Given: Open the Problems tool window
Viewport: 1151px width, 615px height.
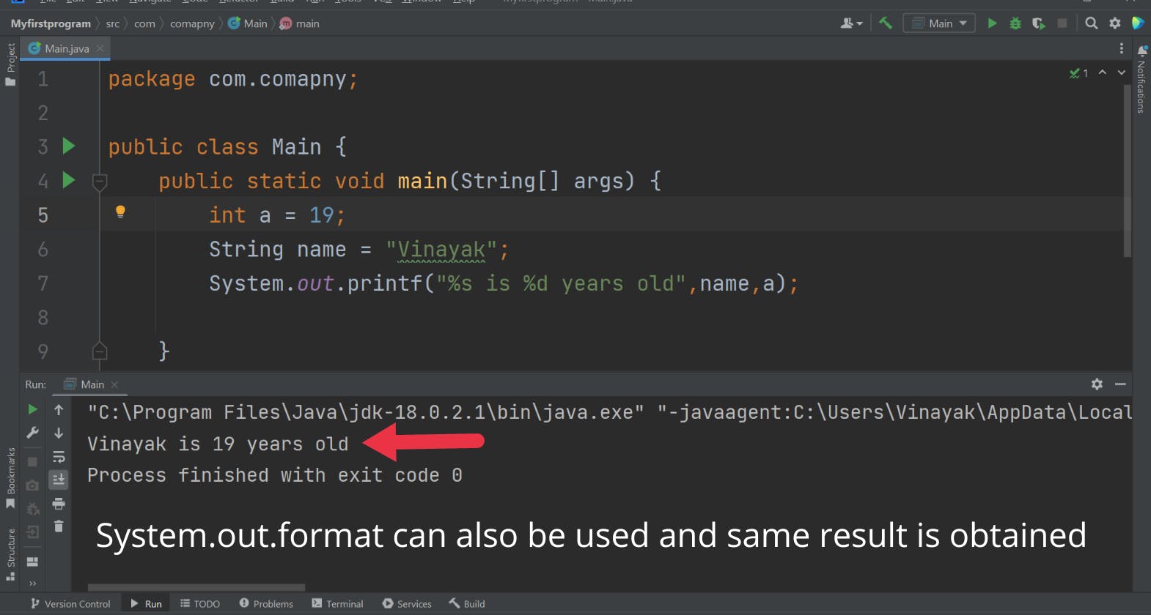Looking at the screenshot, I should coord(266,604).
